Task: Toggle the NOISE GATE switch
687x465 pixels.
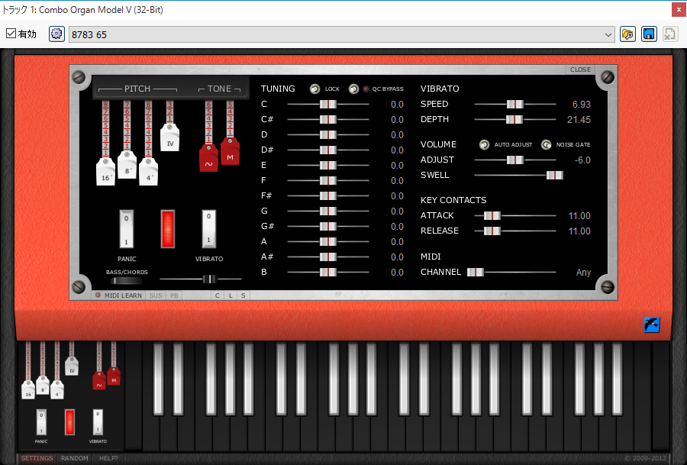Action: click(546, 144)
